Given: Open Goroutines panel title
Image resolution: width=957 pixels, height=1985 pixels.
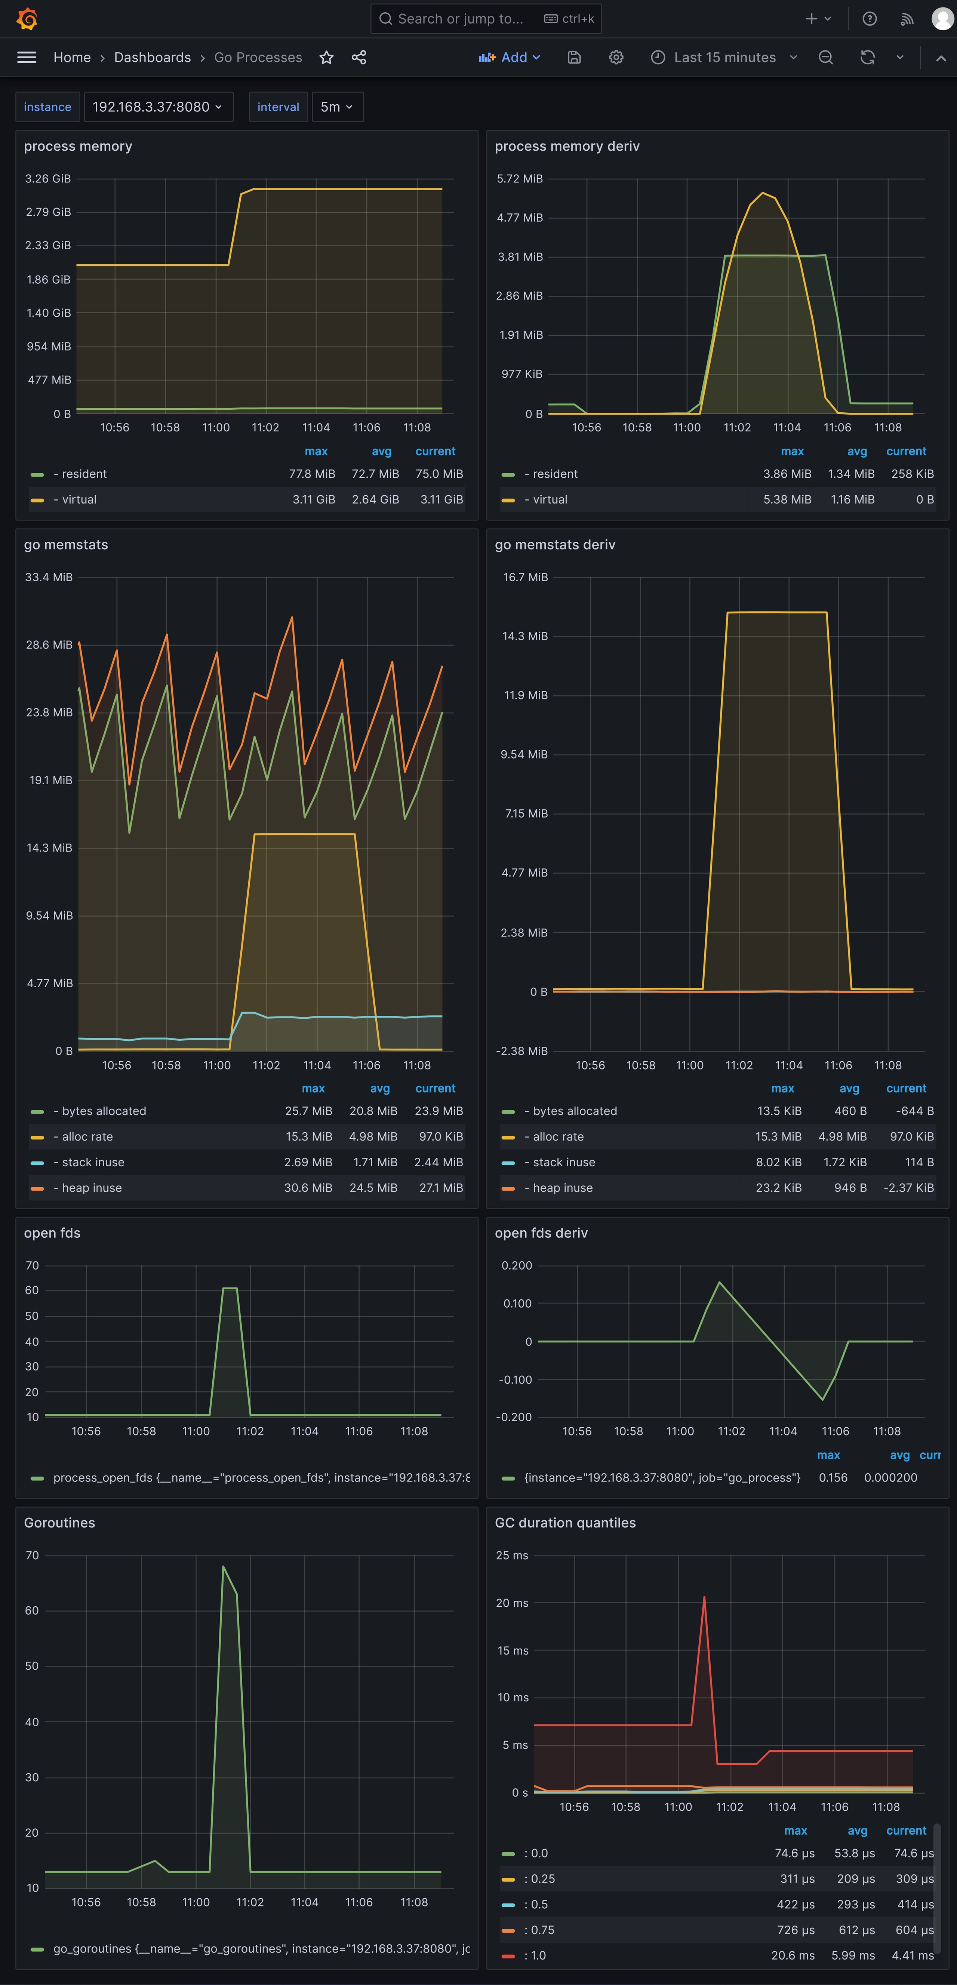Looking at the screenshot, I should [59, 1523].
